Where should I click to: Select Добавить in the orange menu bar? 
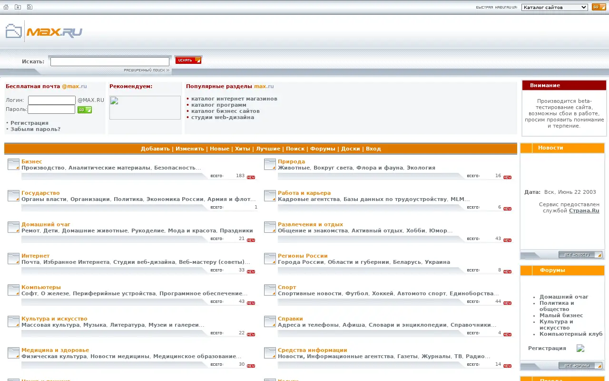[x=155, y=149]
